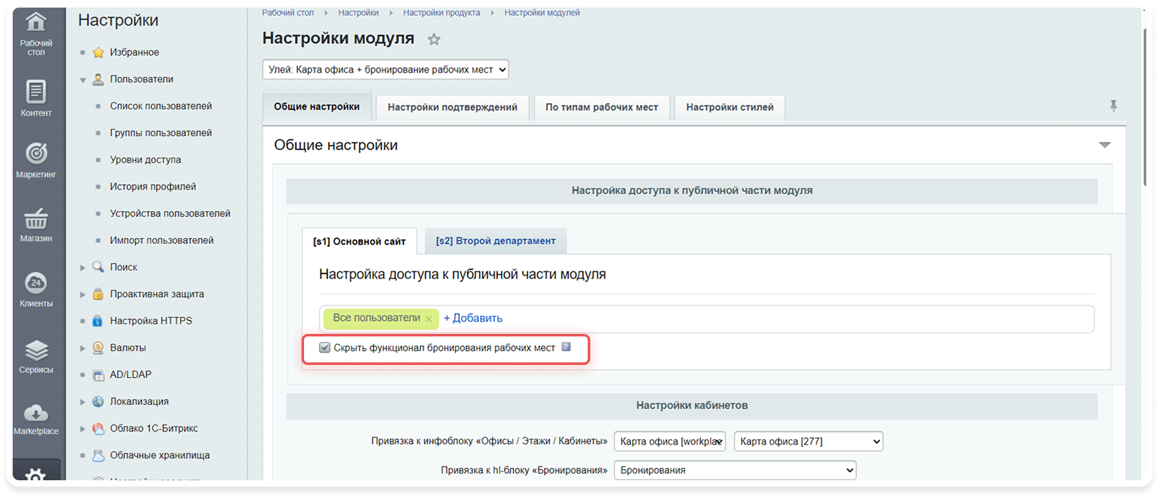Click the Проактивная защита lock icon

pyautogui.click(x=98, y=294)
